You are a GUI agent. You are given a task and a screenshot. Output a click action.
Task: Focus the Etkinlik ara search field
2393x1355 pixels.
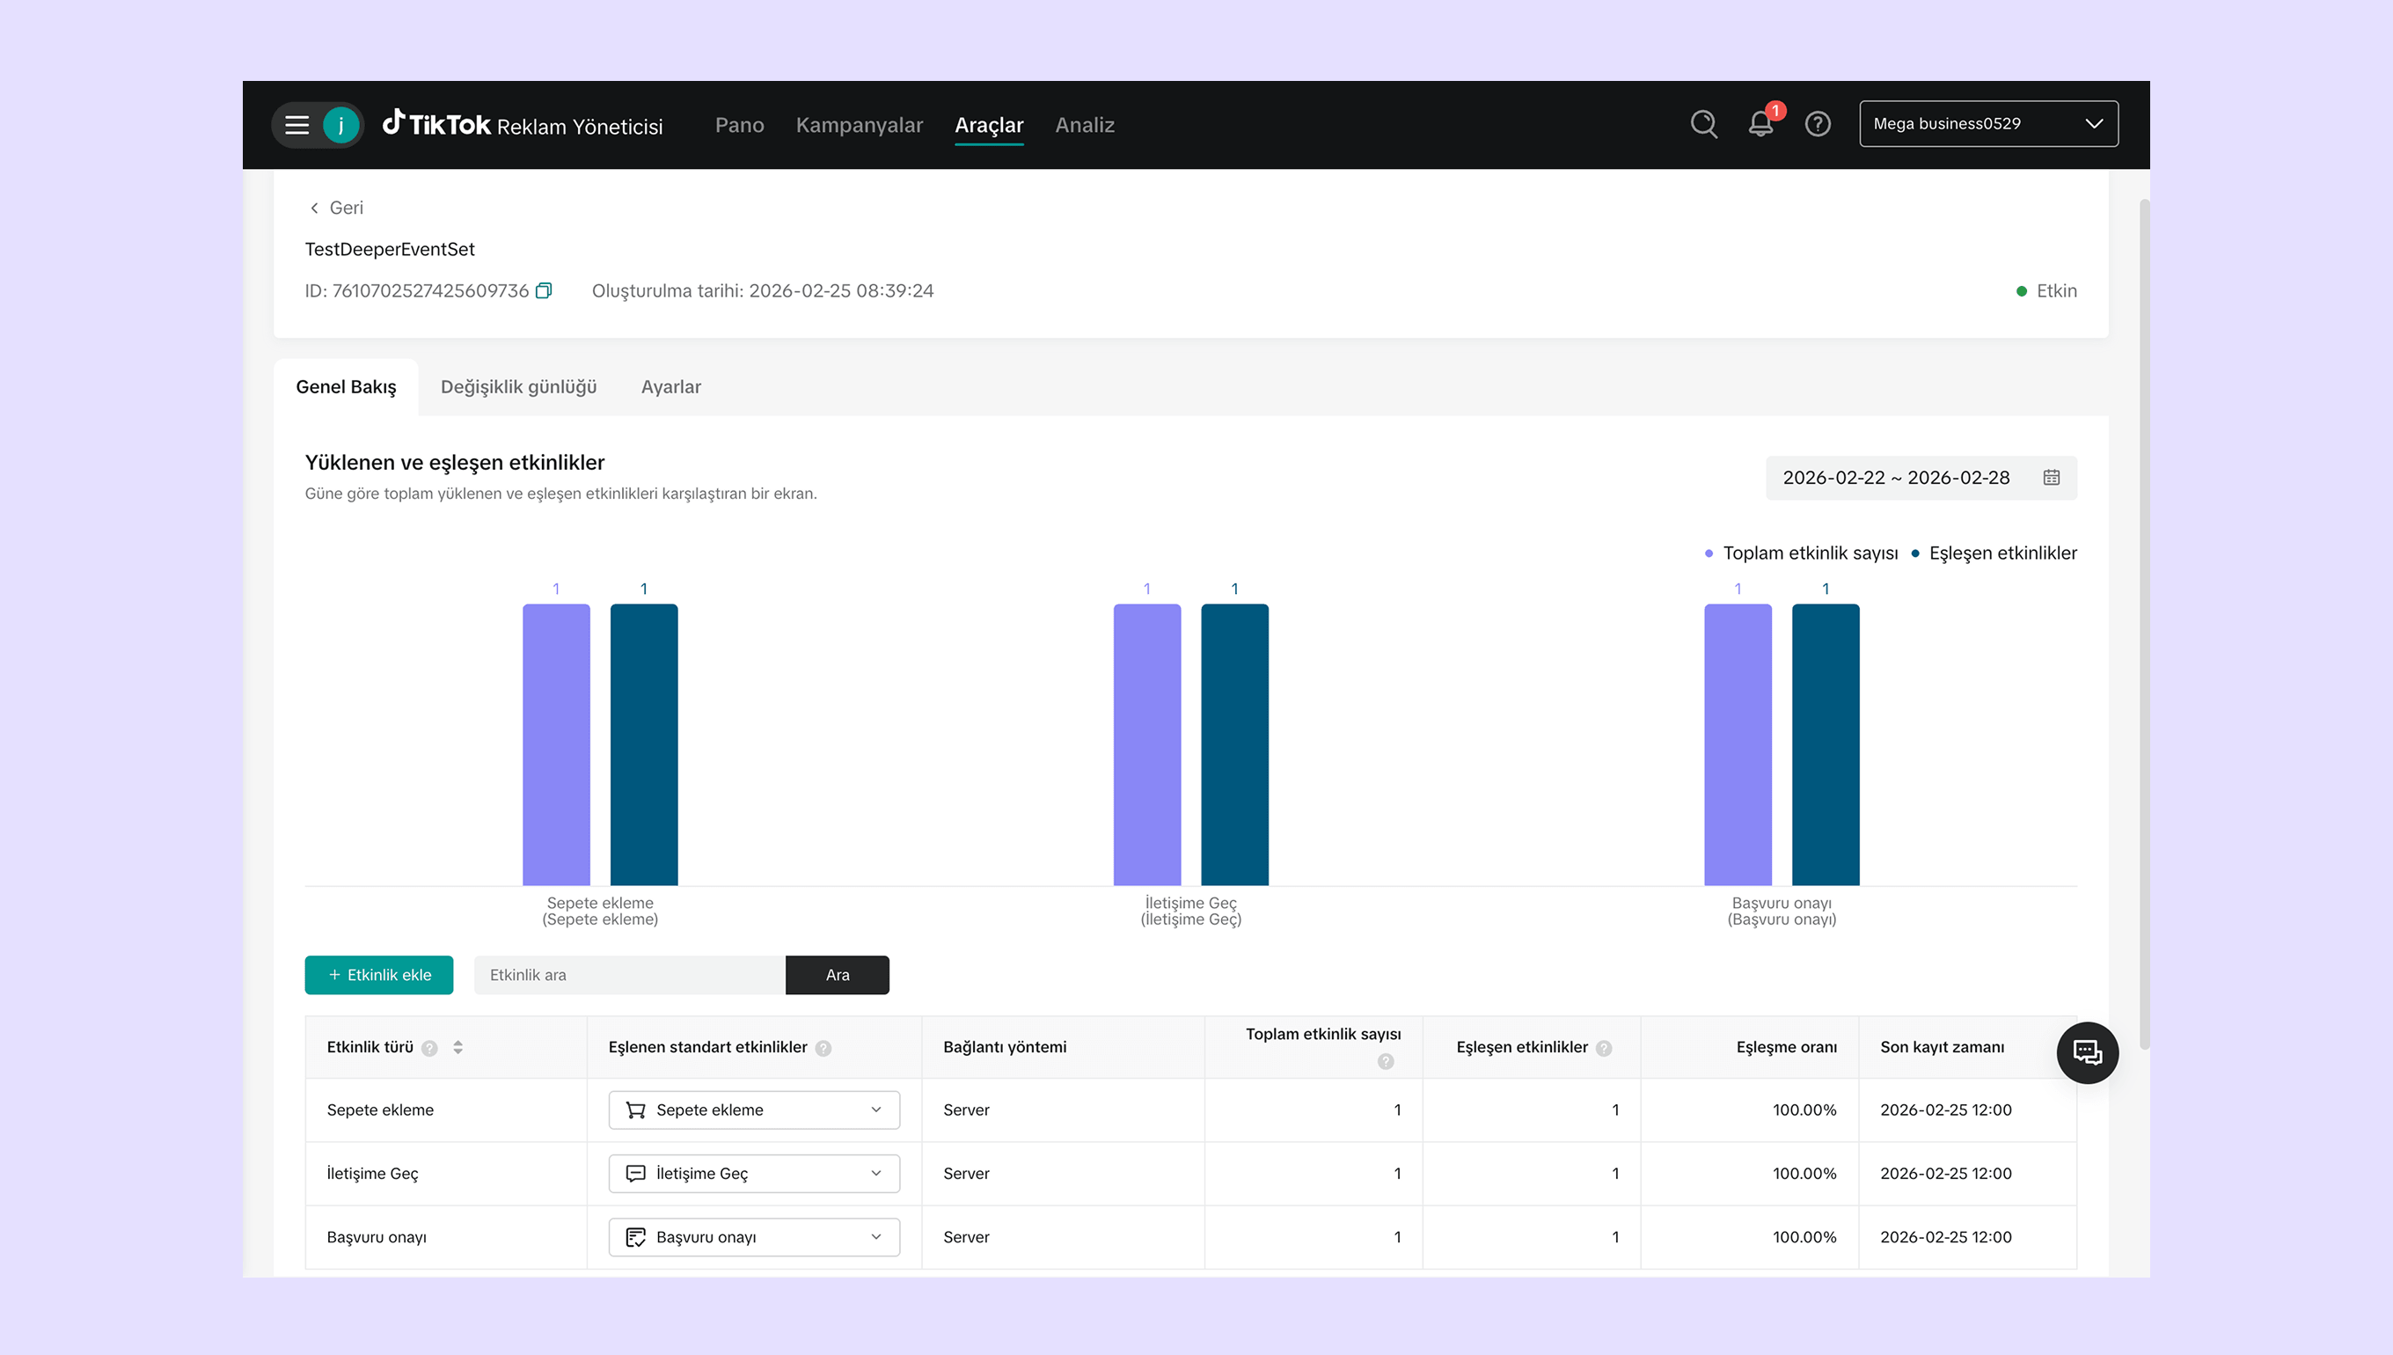pos(629,974)
